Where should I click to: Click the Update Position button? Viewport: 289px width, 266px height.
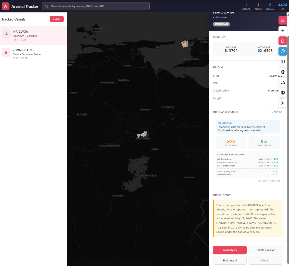click(265, 250)
